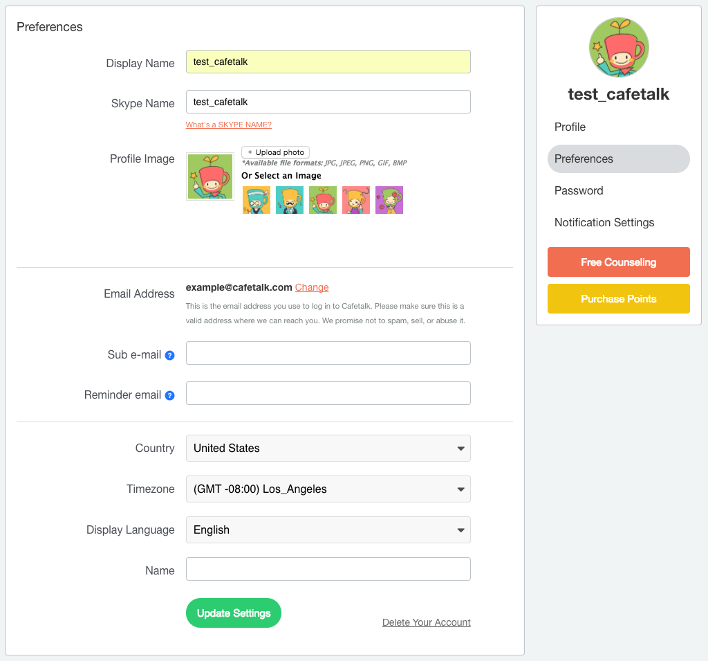
Task: Open the Country dropdown
Action: 328,448
